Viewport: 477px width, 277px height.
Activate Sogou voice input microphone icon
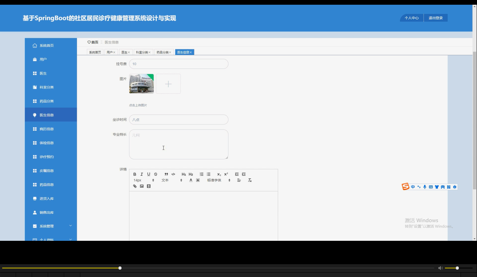tap(425, 187)
